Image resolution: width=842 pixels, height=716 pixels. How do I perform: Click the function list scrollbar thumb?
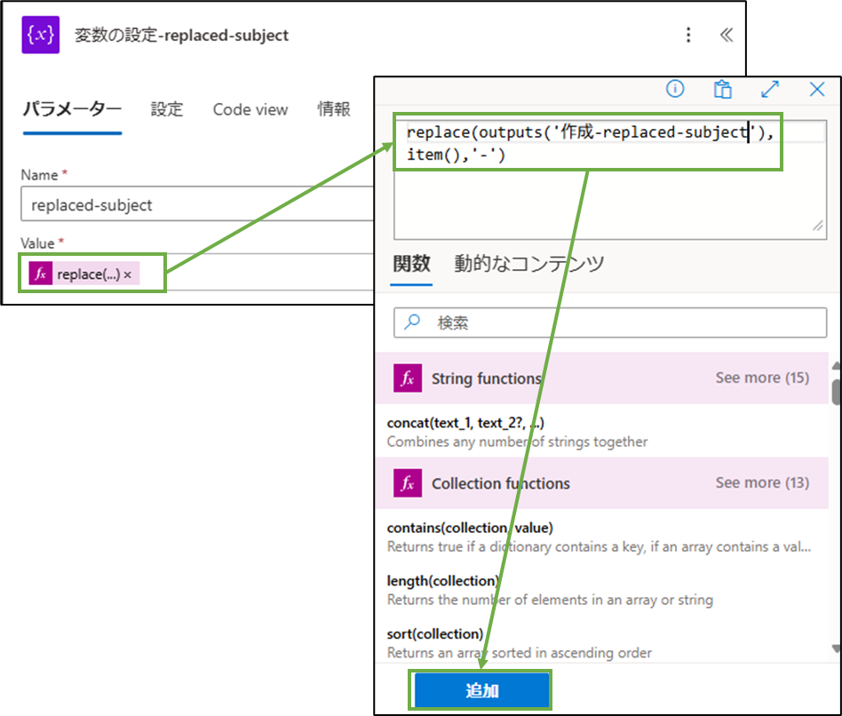click(836, 392)
